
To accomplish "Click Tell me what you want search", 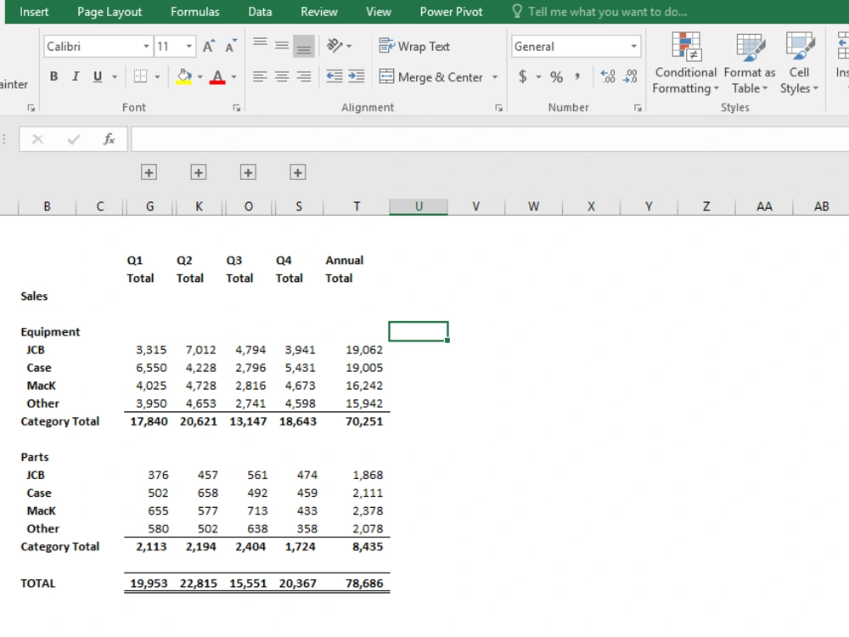I will click(x=600, y=12).
